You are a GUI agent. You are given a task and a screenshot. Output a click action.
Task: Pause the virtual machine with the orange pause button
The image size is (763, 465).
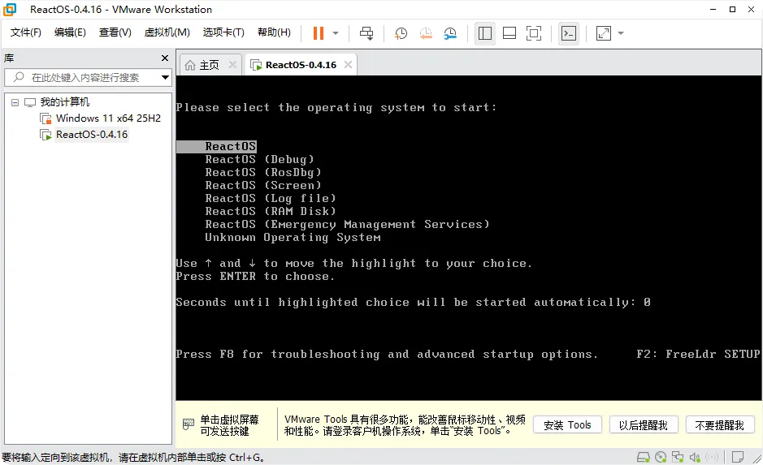click(319, 33)
